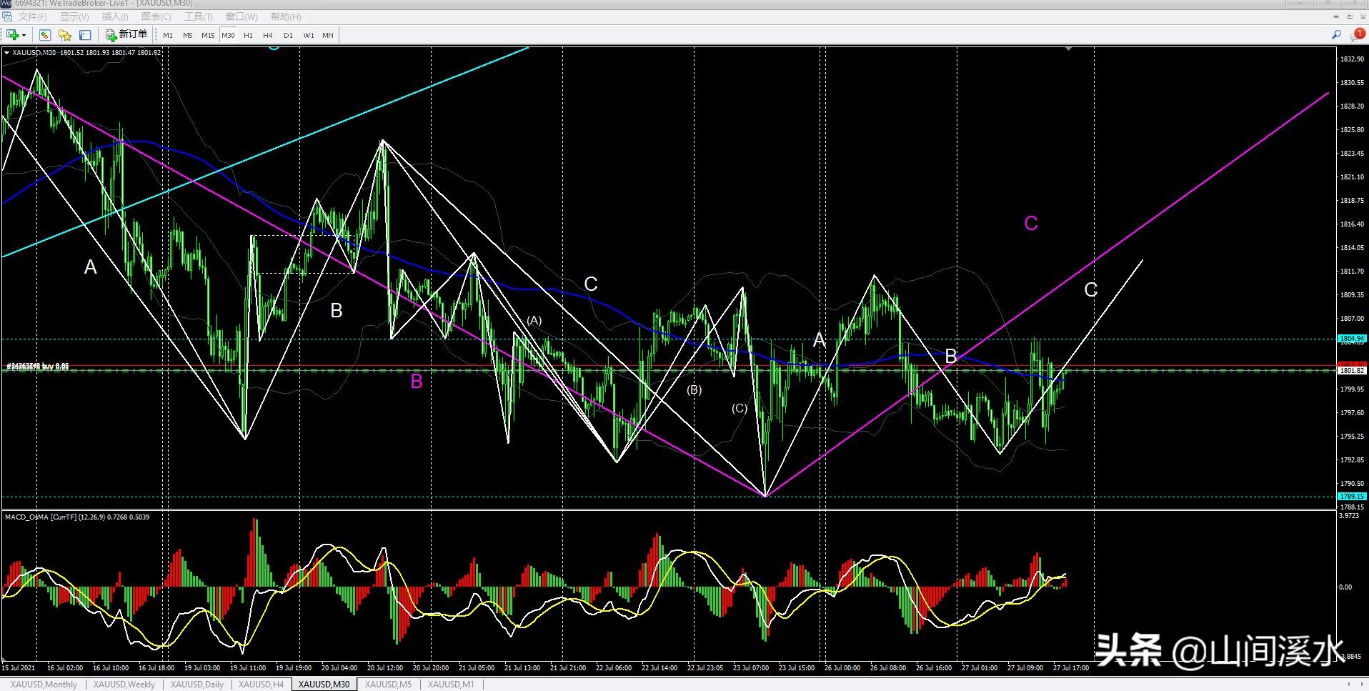The width and height of the screenshot is (1369, 691).
Task: Click the MACD_OsMA indicator label
Action: (77, 517)
